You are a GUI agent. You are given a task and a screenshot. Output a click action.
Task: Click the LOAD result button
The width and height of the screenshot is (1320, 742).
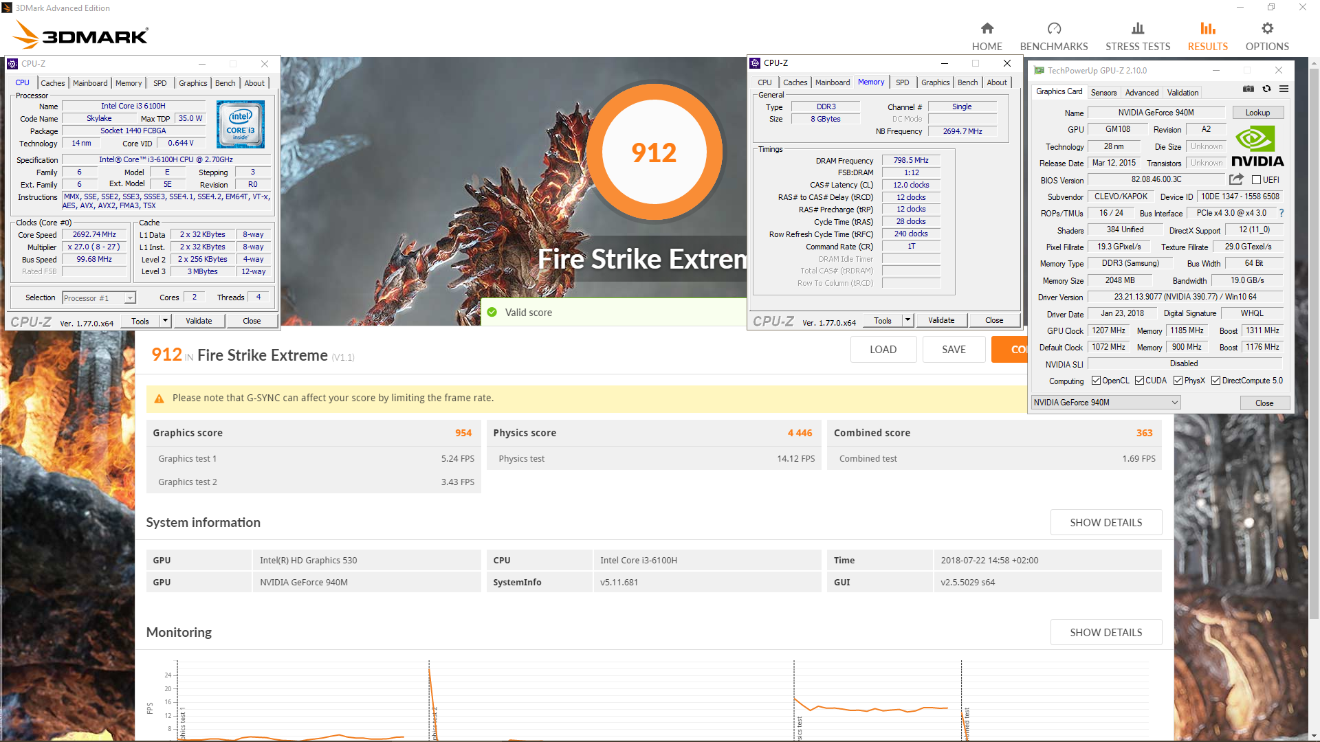[883, 350]
